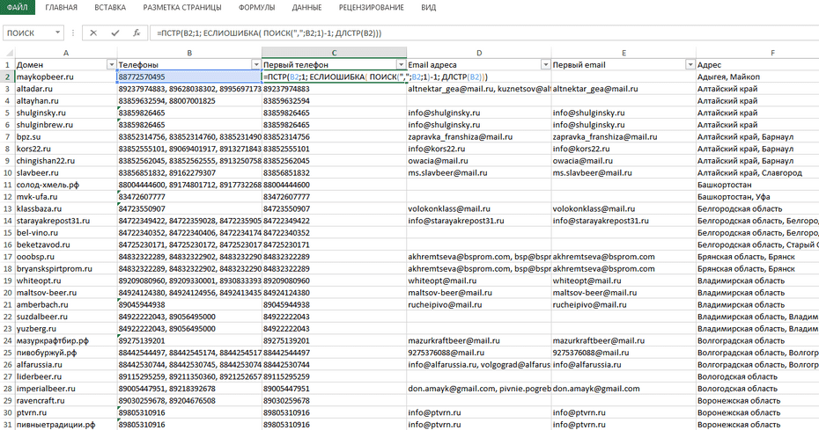Click the Адрес header cell
Viewport: 819px width, 430px height.
757,65
